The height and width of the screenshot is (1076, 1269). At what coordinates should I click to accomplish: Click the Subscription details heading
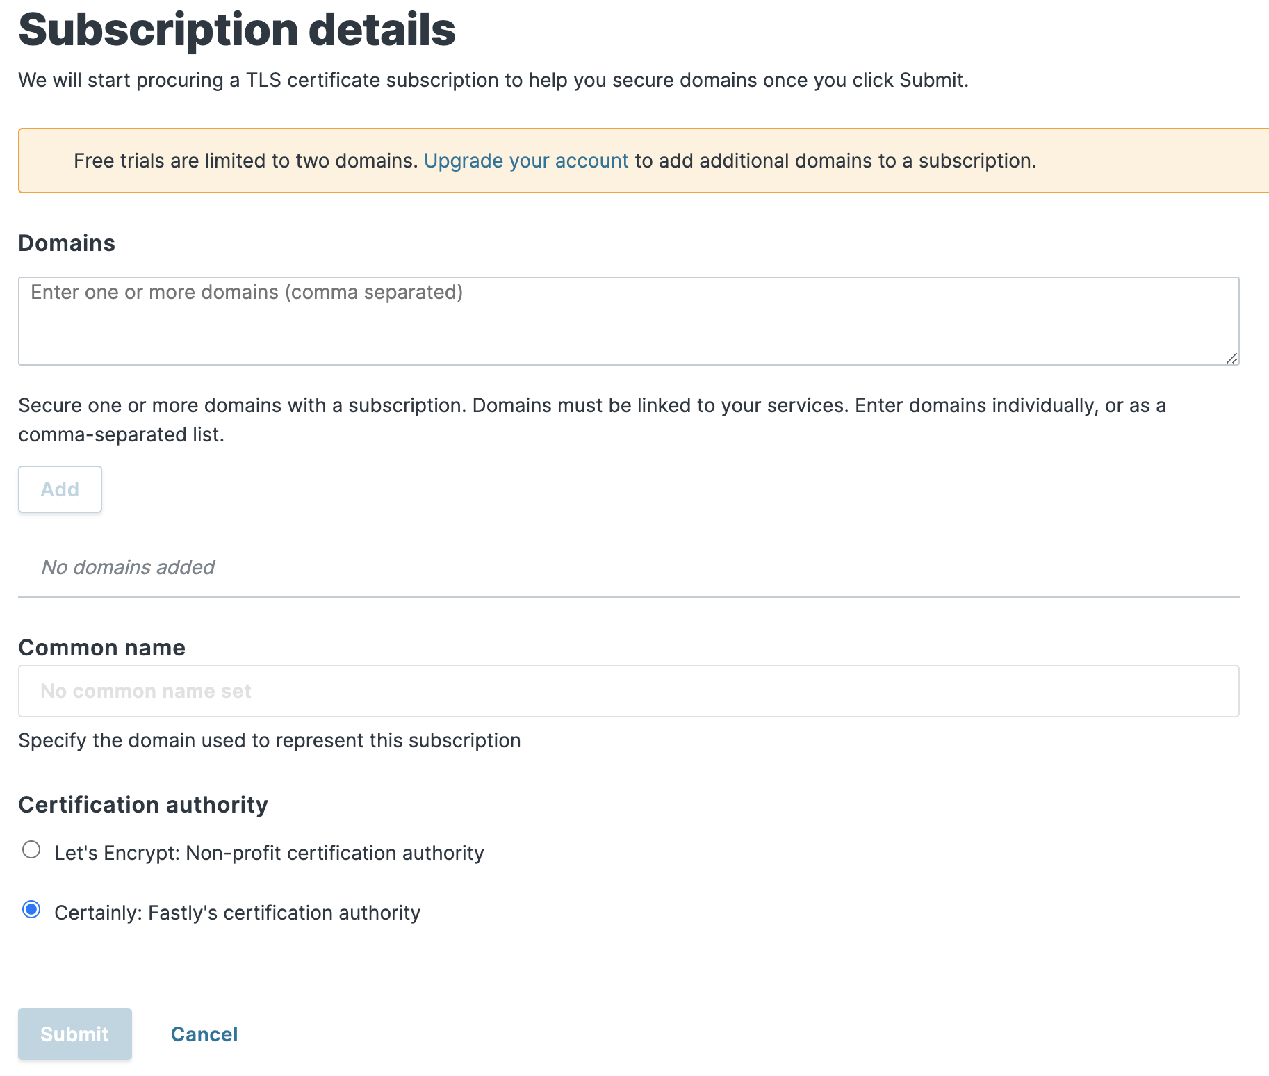(x=237, y=29)
